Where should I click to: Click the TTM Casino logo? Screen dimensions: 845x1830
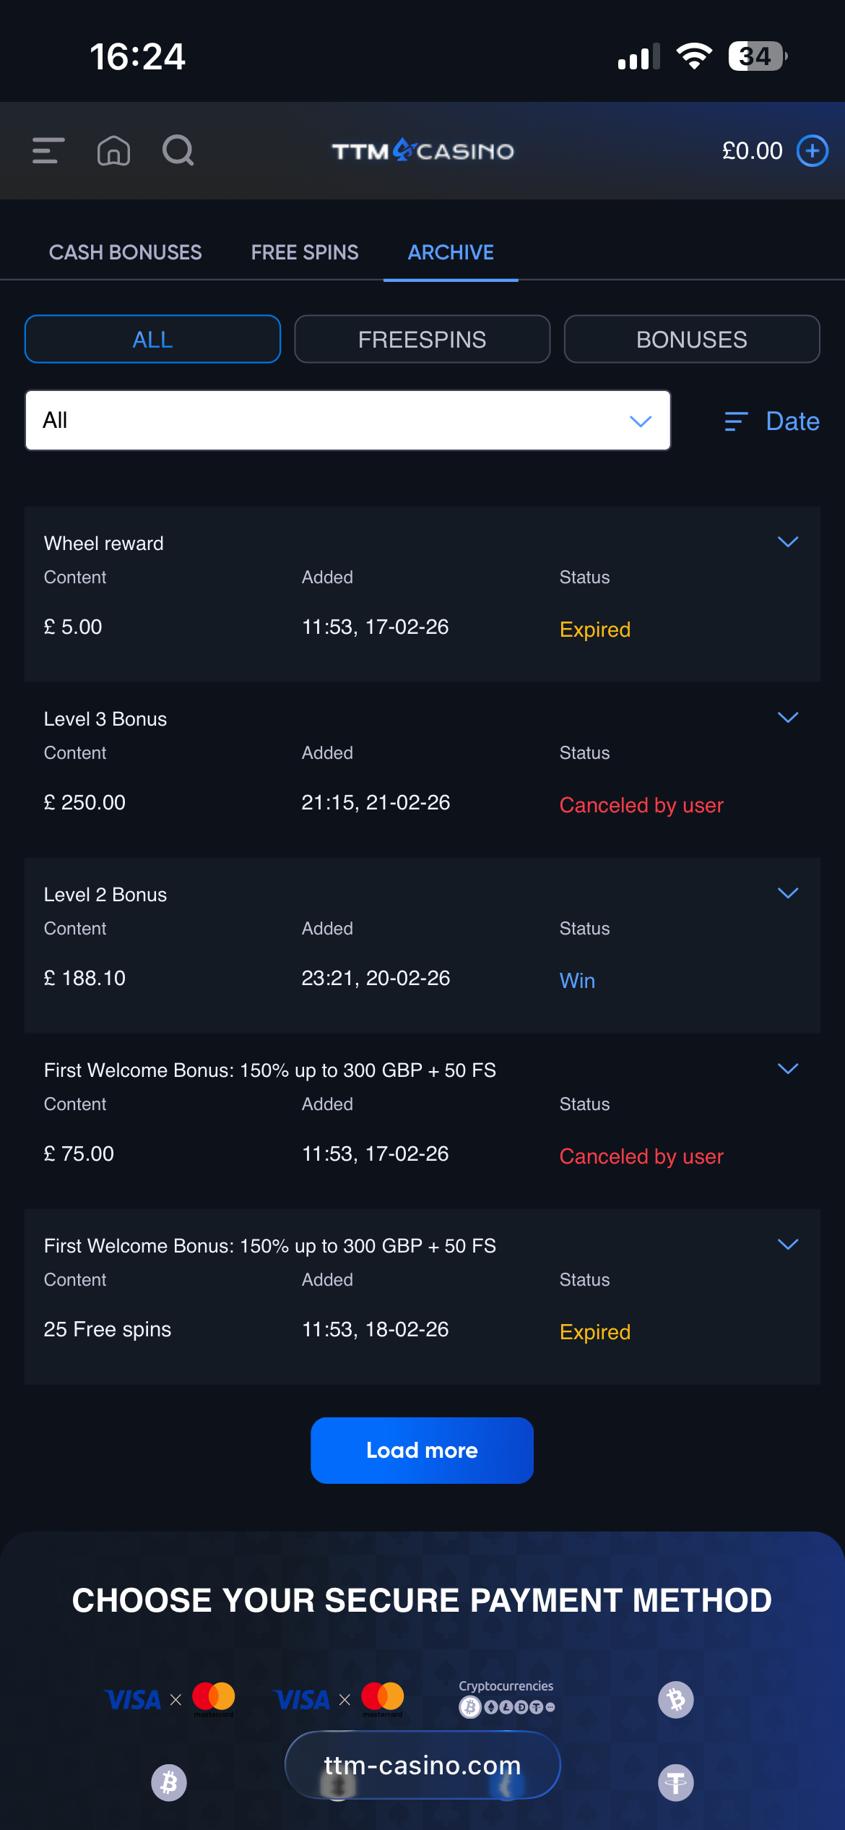[422, 151]
